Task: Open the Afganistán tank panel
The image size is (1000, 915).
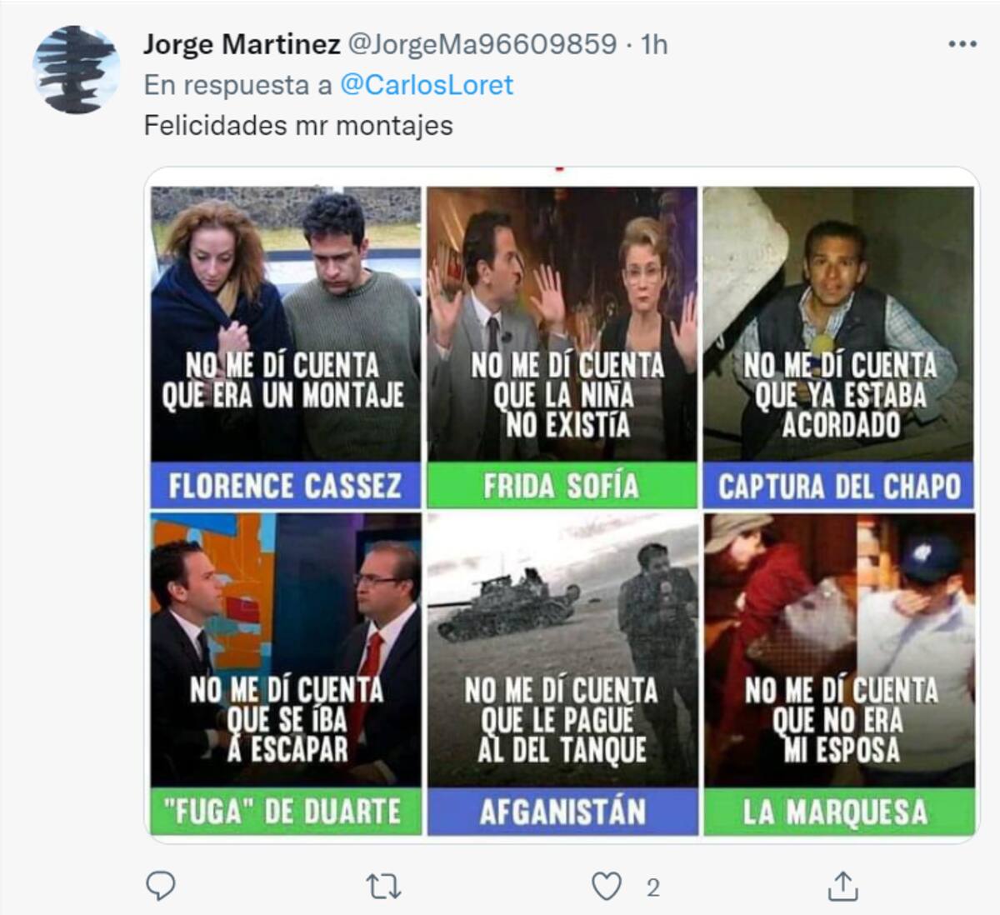Action: click(x=562, y=674)
